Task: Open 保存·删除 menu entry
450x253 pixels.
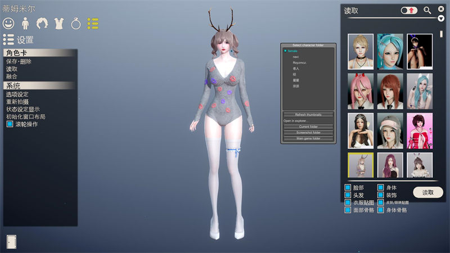Action: [19, 61]
